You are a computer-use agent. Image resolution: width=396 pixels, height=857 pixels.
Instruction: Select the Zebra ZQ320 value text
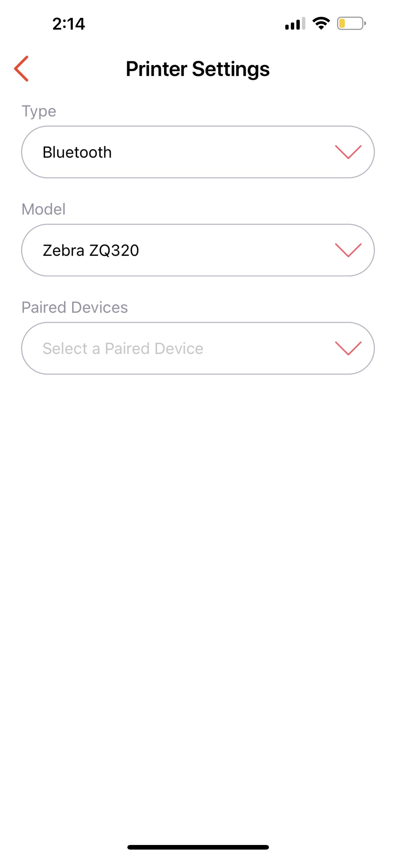pos(91,250)
